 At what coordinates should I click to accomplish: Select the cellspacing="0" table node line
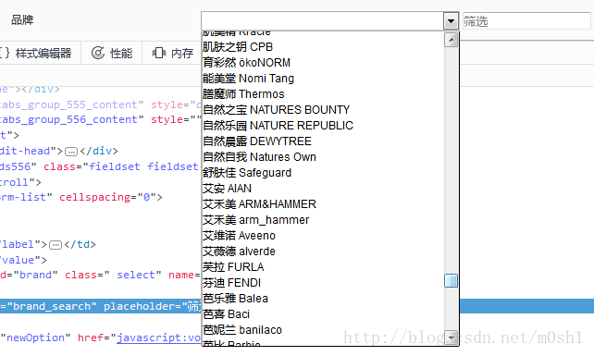click(x=81, y=197)
